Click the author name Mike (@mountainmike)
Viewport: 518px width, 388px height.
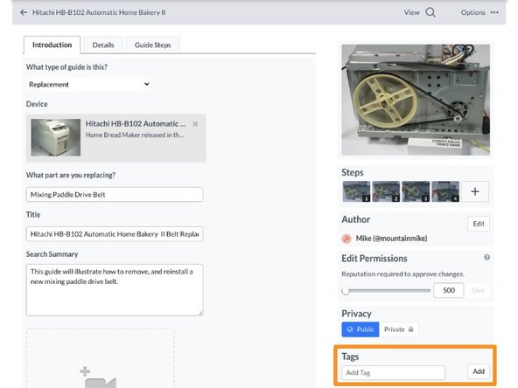click(x=391, y=239)
